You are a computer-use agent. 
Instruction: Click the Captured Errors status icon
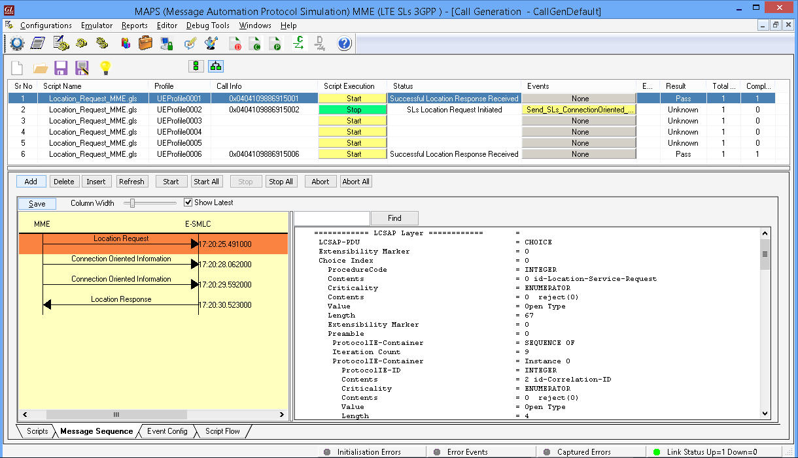click(546, 451)
